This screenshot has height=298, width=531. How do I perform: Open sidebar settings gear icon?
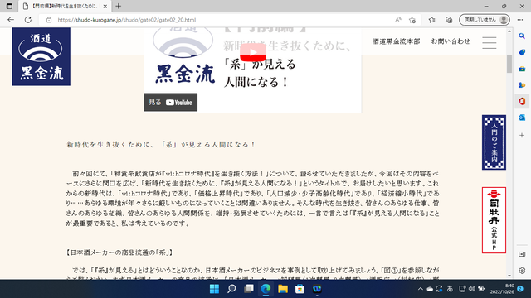coord(522,271)
